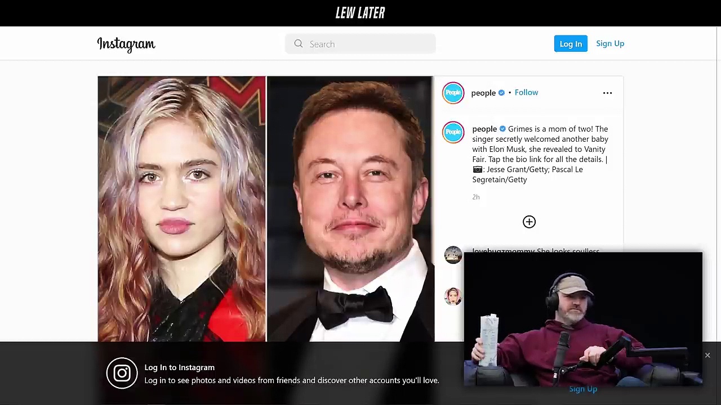Click the Instagram camera icon in login banner

click(122, 373)
